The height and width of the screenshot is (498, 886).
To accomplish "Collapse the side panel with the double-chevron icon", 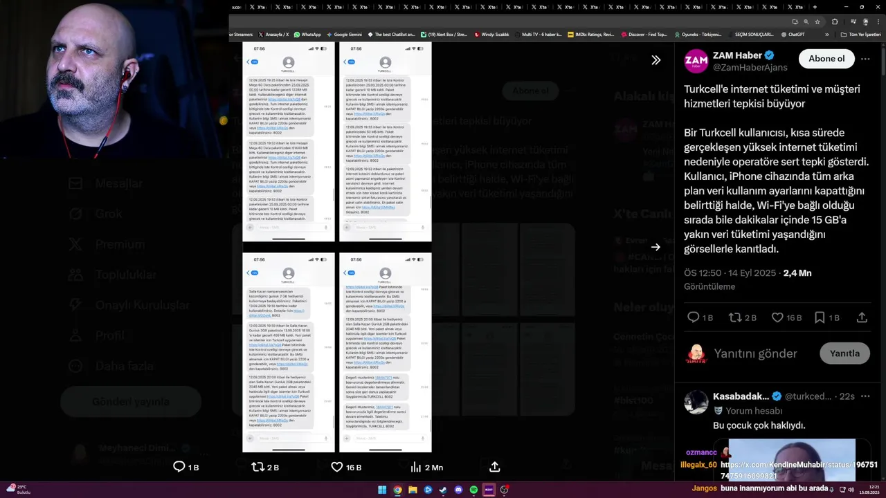I will tap(656, 60).
